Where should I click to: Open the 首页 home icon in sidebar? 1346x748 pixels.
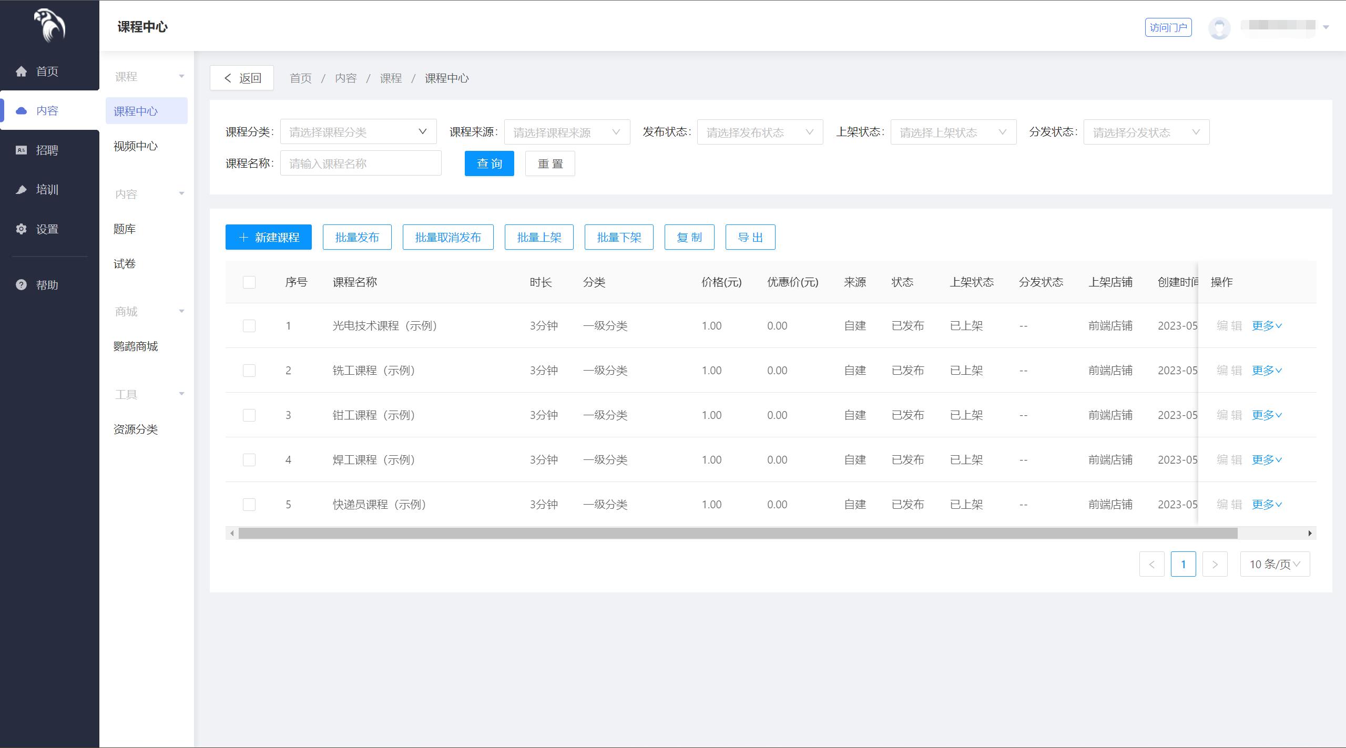pos(22,71)
